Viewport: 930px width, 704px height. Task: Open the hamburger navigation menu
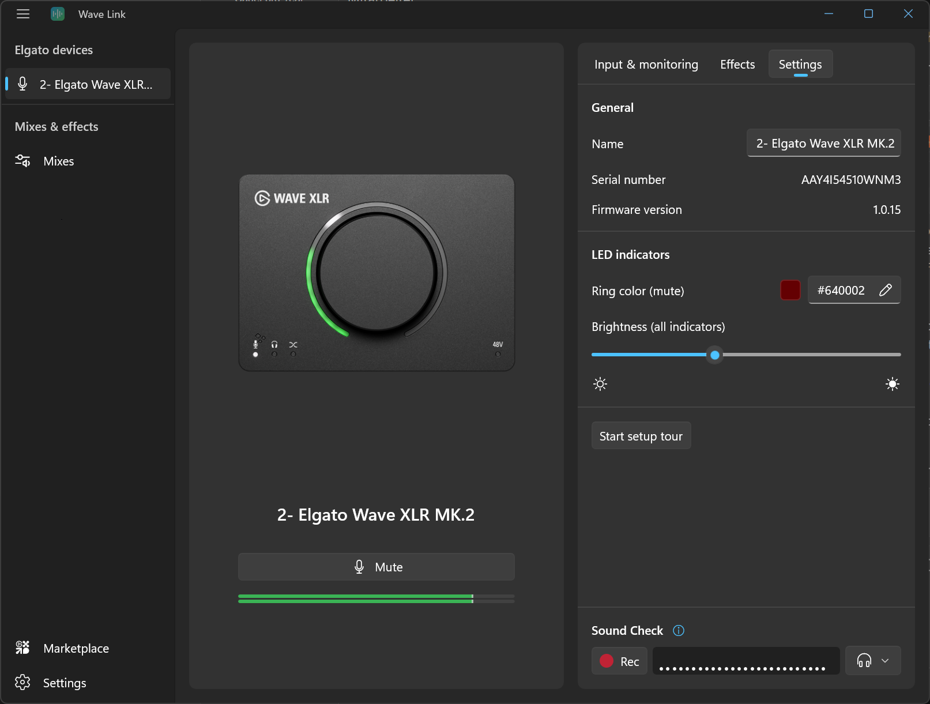(23, 14)
